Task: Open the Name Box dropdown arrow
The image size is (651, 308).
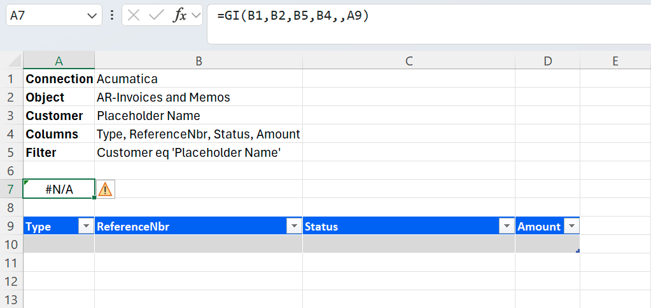Action: [x=92, y=16]
